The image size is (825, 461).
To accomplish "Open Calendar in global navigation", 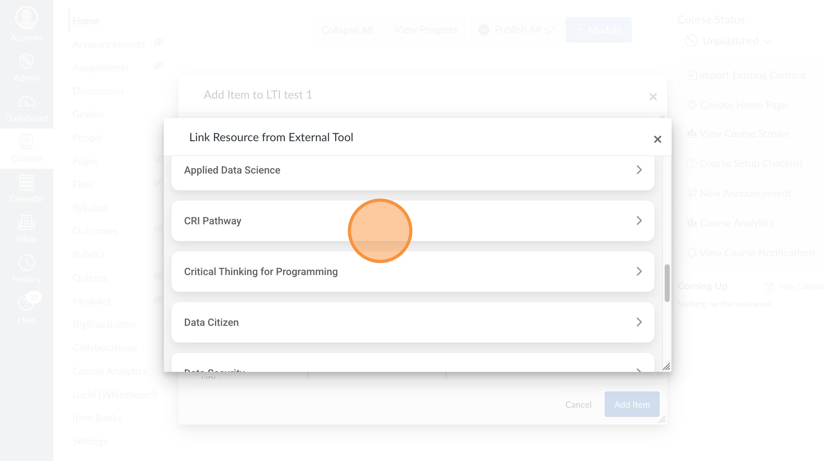I will [26, 183].
